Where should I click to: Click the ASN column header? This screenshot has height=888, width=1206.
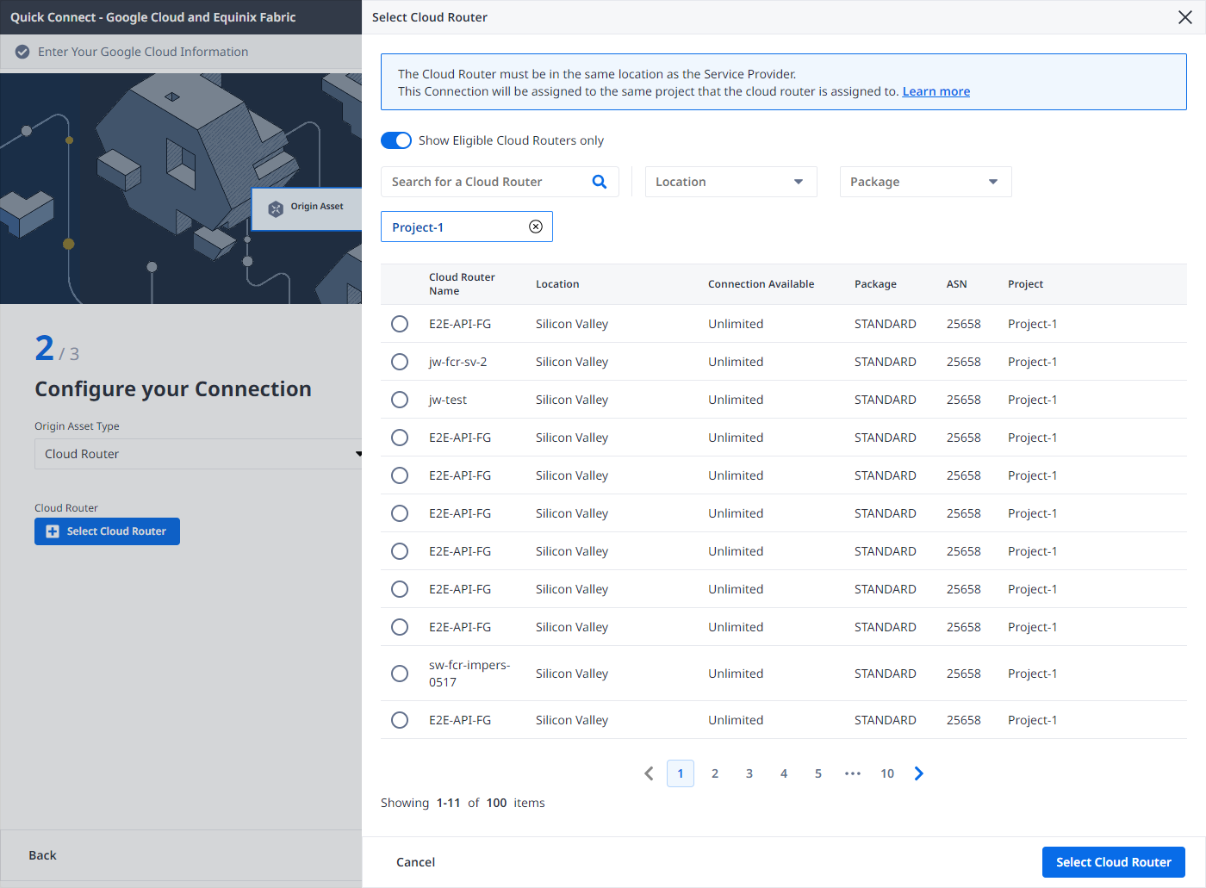(x=956, y=284)
